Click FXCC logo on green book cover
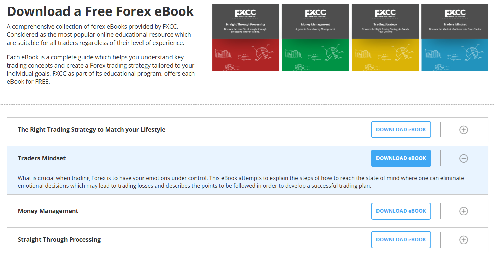 tap(315, 14)
